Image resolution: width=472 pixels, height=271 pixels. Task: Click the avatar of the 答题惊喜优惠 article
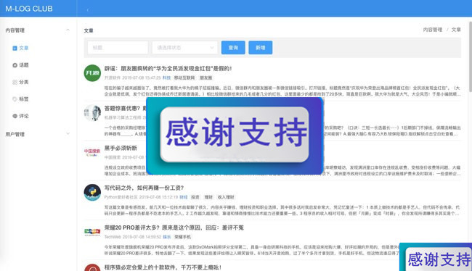pyautogui.click(x=92, y=112)
